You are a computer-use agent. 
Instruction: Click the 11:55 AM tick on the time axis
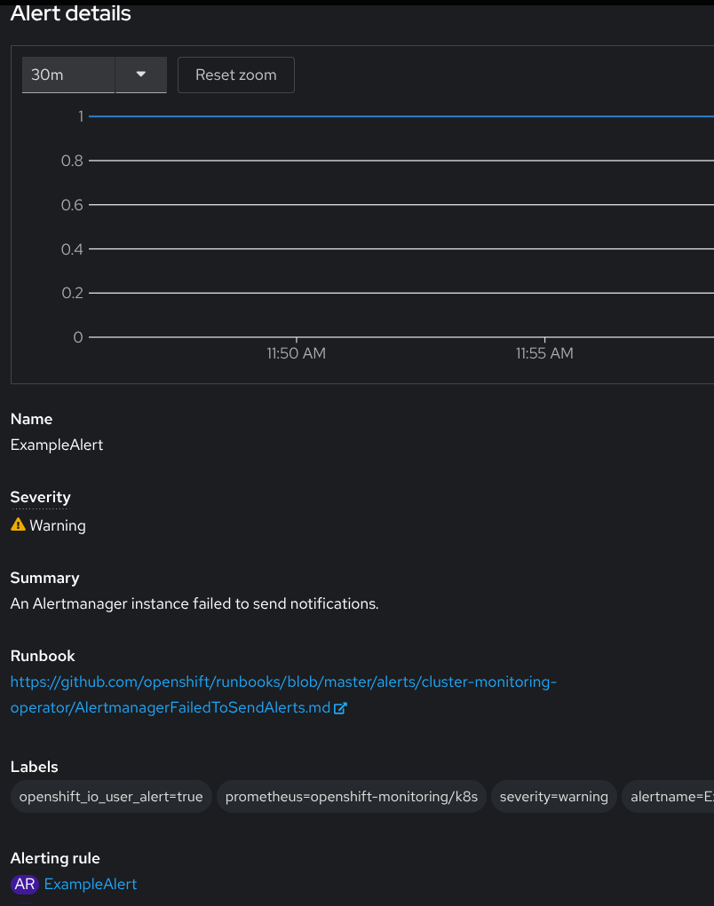click(544, 353)
